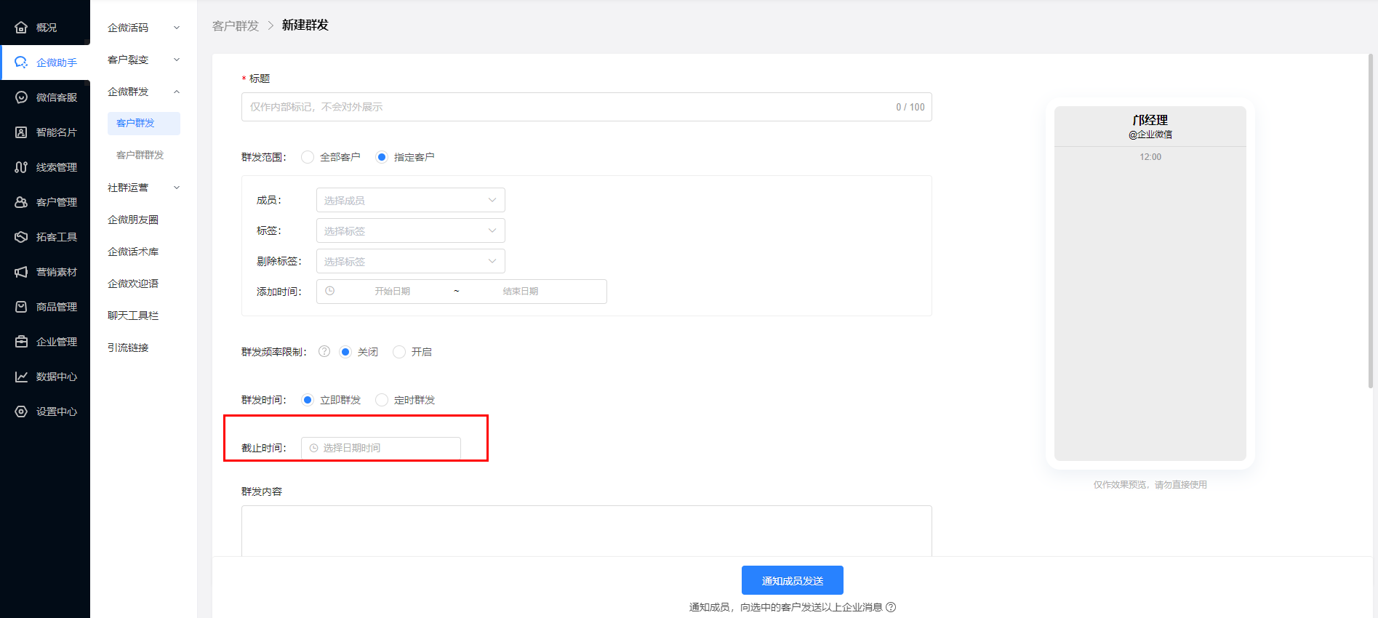Choose 定时群发 send time option
This screenshot has height=618, width=1378.
click(382, 400)
